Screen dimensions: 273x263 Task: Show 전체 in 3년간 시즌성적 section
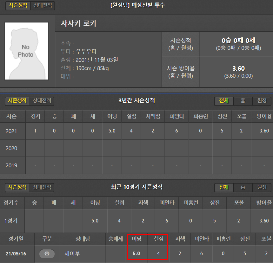pyautogui.click(x=224, y=101)
